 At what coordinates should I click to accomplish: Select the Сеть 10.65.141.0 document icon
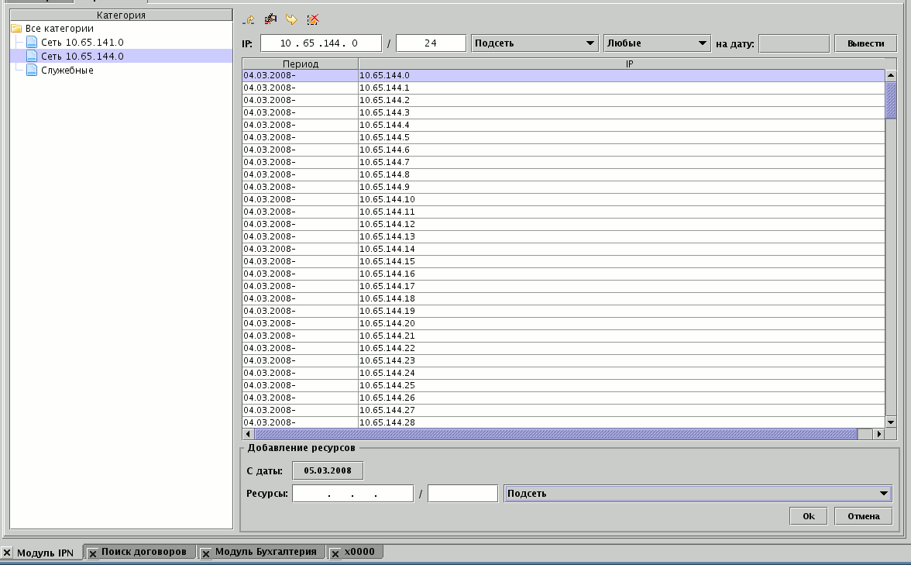point(32,43)
